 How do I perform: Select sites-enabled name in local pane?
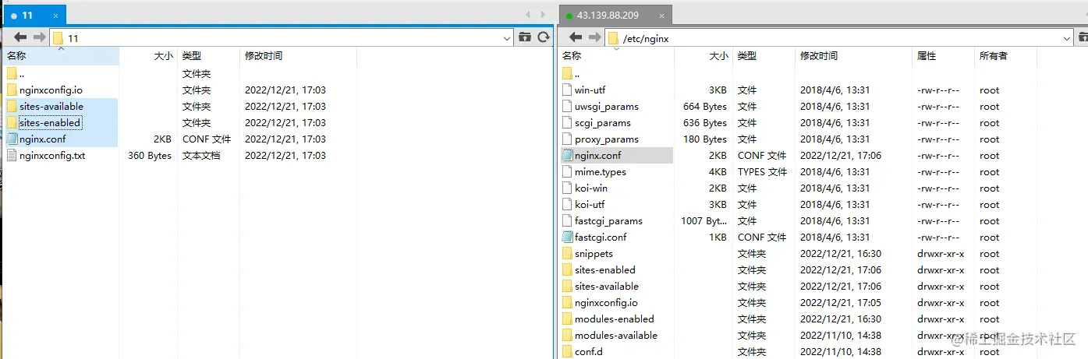[50, 123]
